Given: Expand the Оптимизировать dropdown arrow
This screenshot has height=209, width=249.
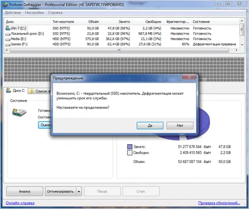Looking at the screenshot, I should [x=79, y=191].
